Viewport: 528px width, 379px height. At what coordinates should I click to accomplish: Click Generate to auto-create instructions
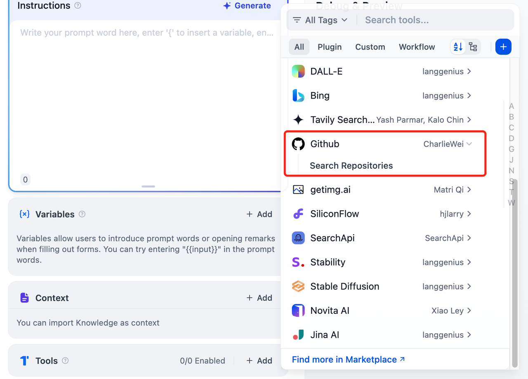(247, 6)
